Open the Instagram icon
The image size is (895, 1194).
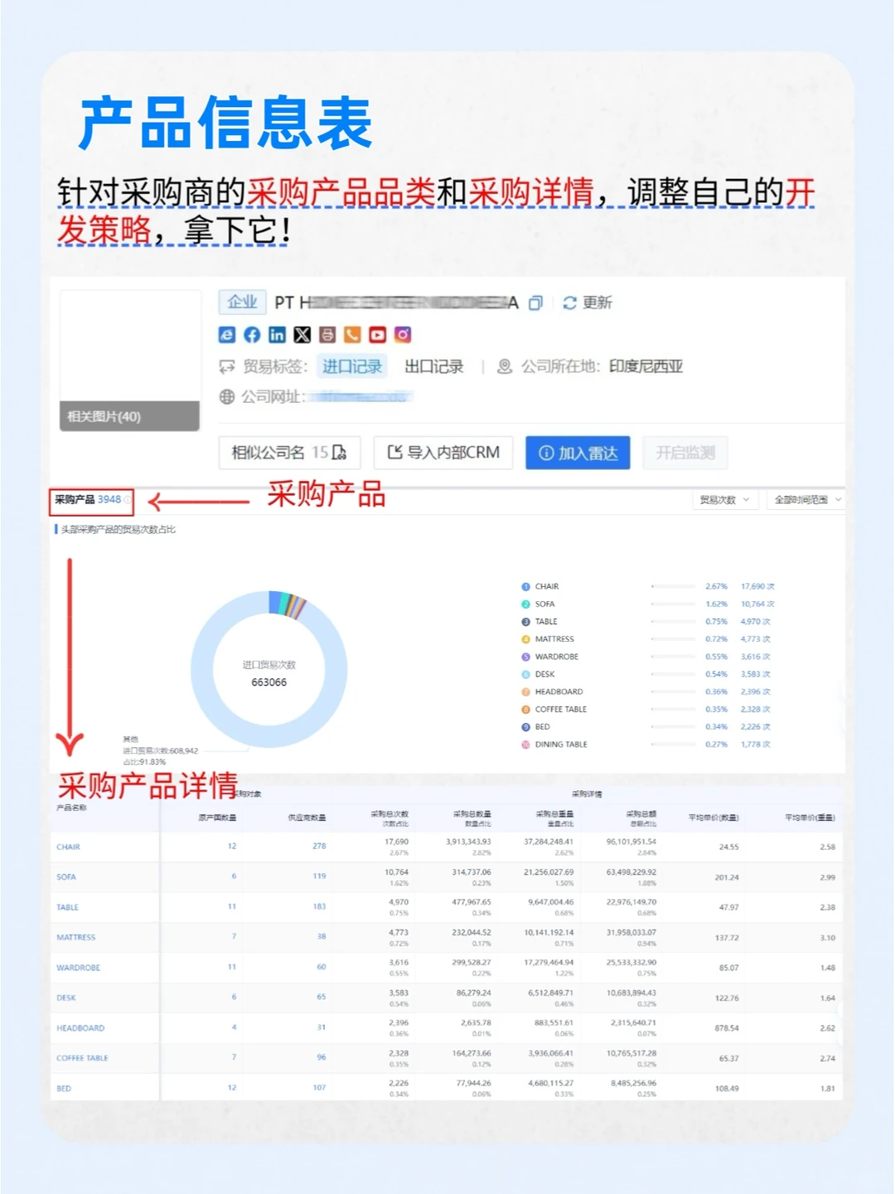click(x=403, y=335)
